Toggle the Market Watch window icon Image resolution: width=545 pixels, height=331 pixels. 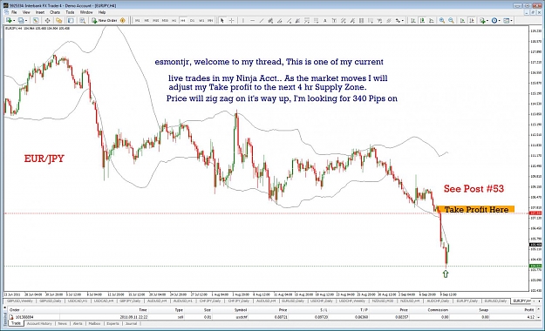pyautogui.click(x=36, y=21)
